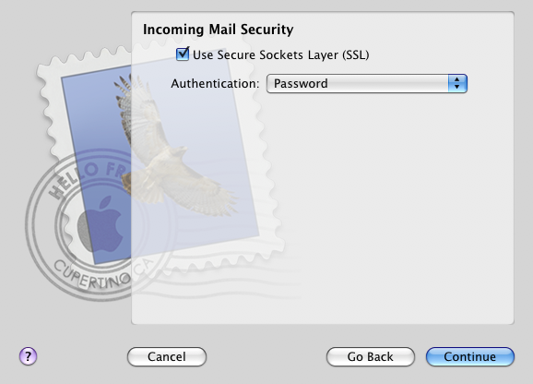
Task: Open the Authentication dropdown arrows
Action: (x=457, y=83)
